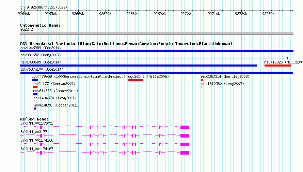Open esv1404670 (Levy2007) variant label
Viewport: 303px width, 172px height.
click(55, 98)
